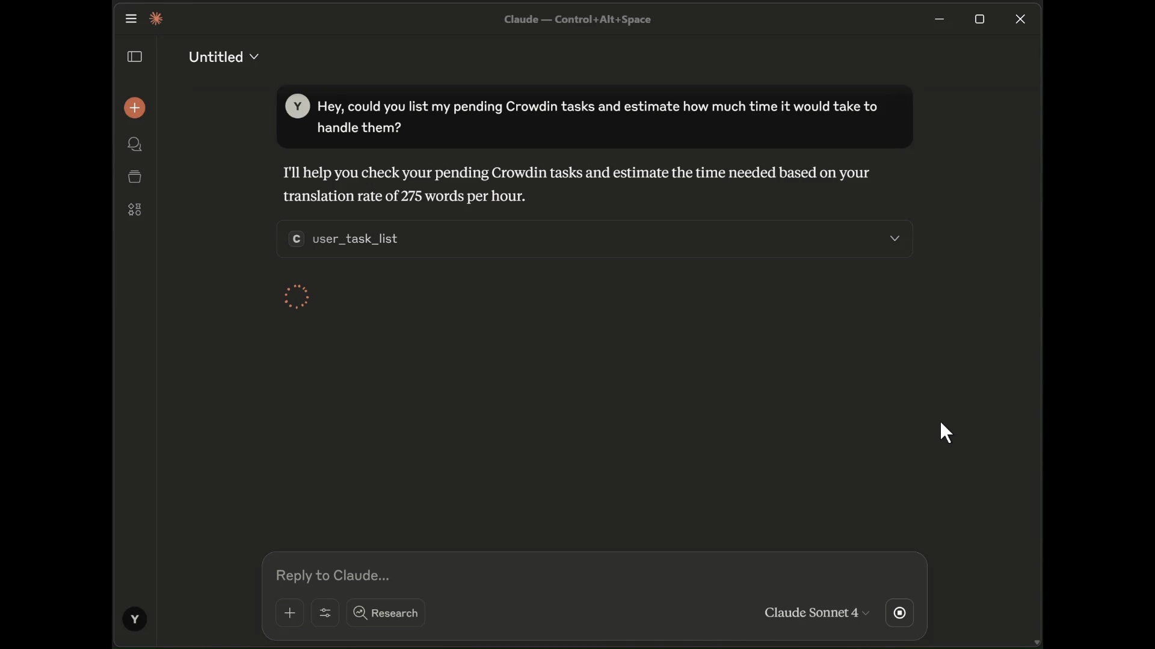Toggle the sidebar panel icon
Viewport: 1155px width, 649px height.
point(135,57)
